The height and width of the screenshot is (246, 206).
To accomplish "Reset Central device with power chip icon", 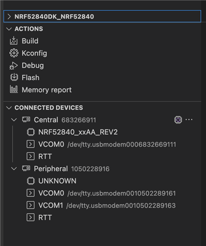I will click(178, 120).
